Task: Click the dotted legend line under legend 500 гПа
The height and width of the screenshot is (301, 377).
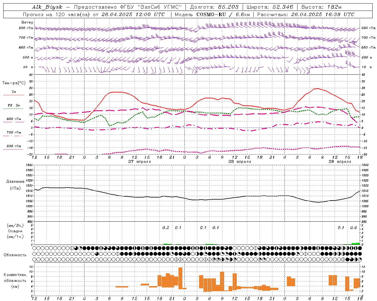Action: pos(14,149)
